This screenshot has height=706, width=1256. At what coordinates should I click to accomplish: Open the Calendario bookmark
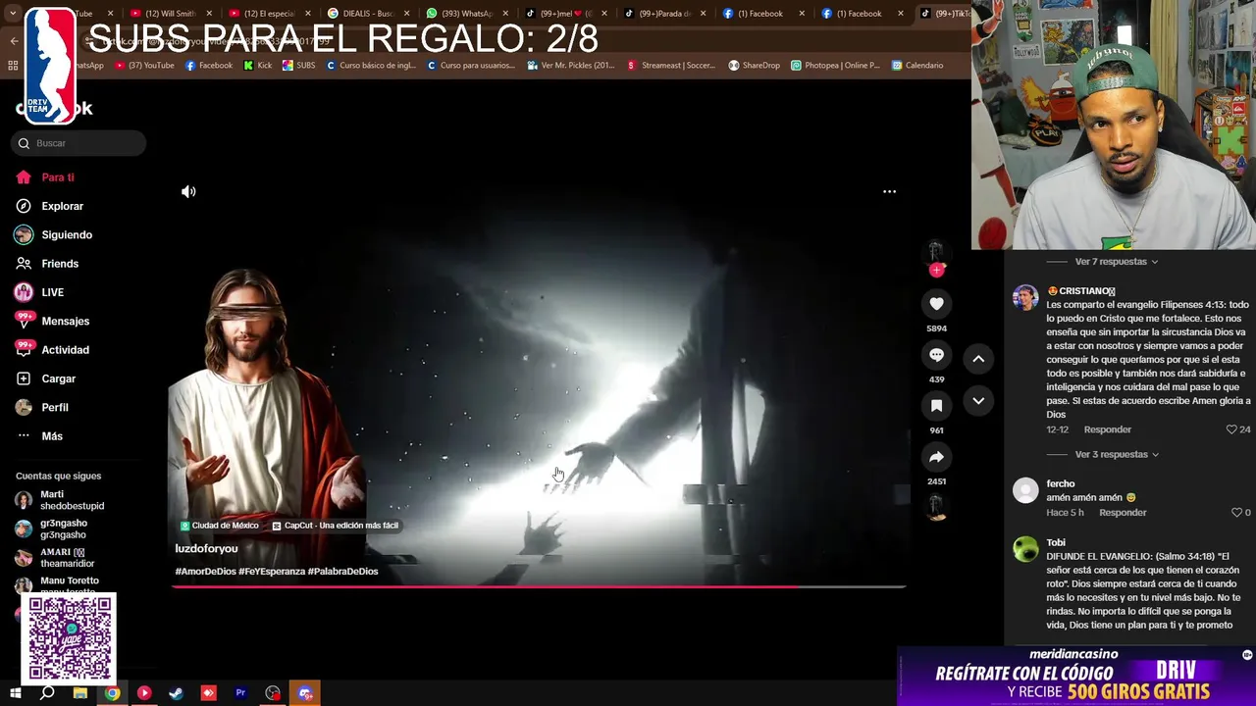917,66
